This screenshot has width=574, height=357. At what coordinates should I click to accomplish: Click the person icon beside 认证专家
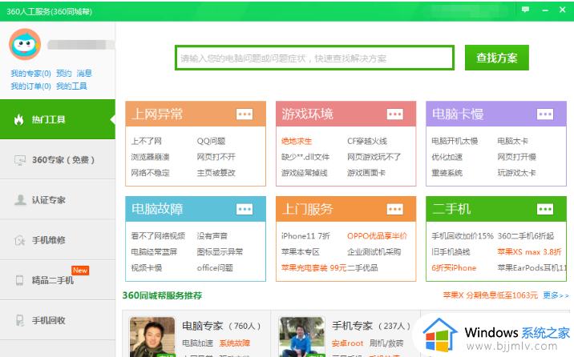(20, 200)
